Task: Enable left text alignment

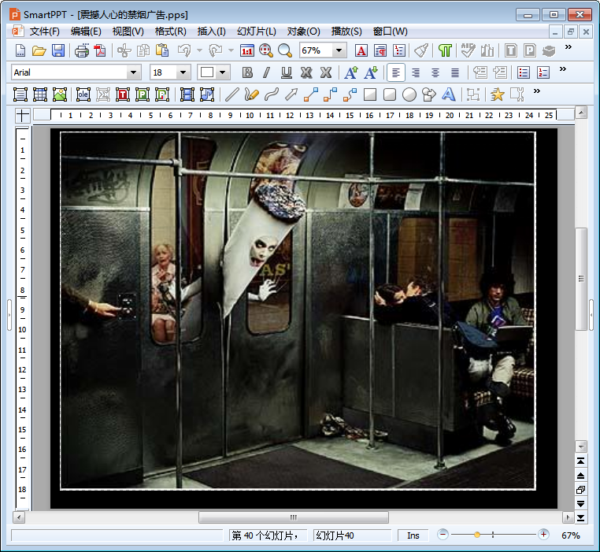Action: click(396, 72)
